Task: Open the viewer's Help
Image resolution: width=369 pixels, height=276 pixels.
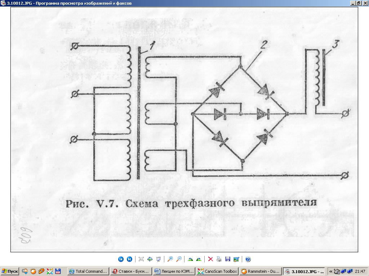Action: click(x=248, y=259)
